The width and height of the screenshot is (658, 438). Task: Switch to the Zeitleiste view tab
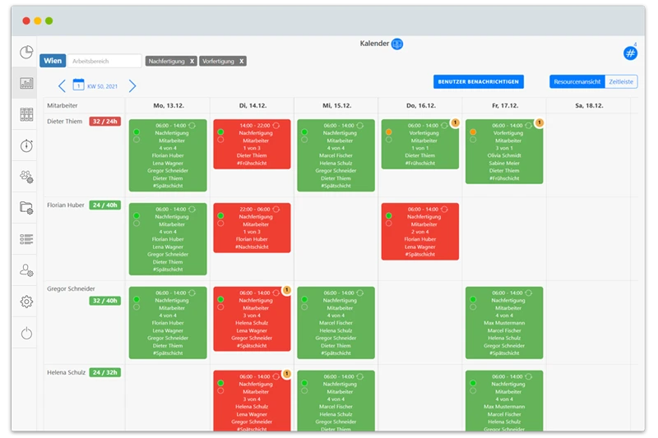pos(621,81)
